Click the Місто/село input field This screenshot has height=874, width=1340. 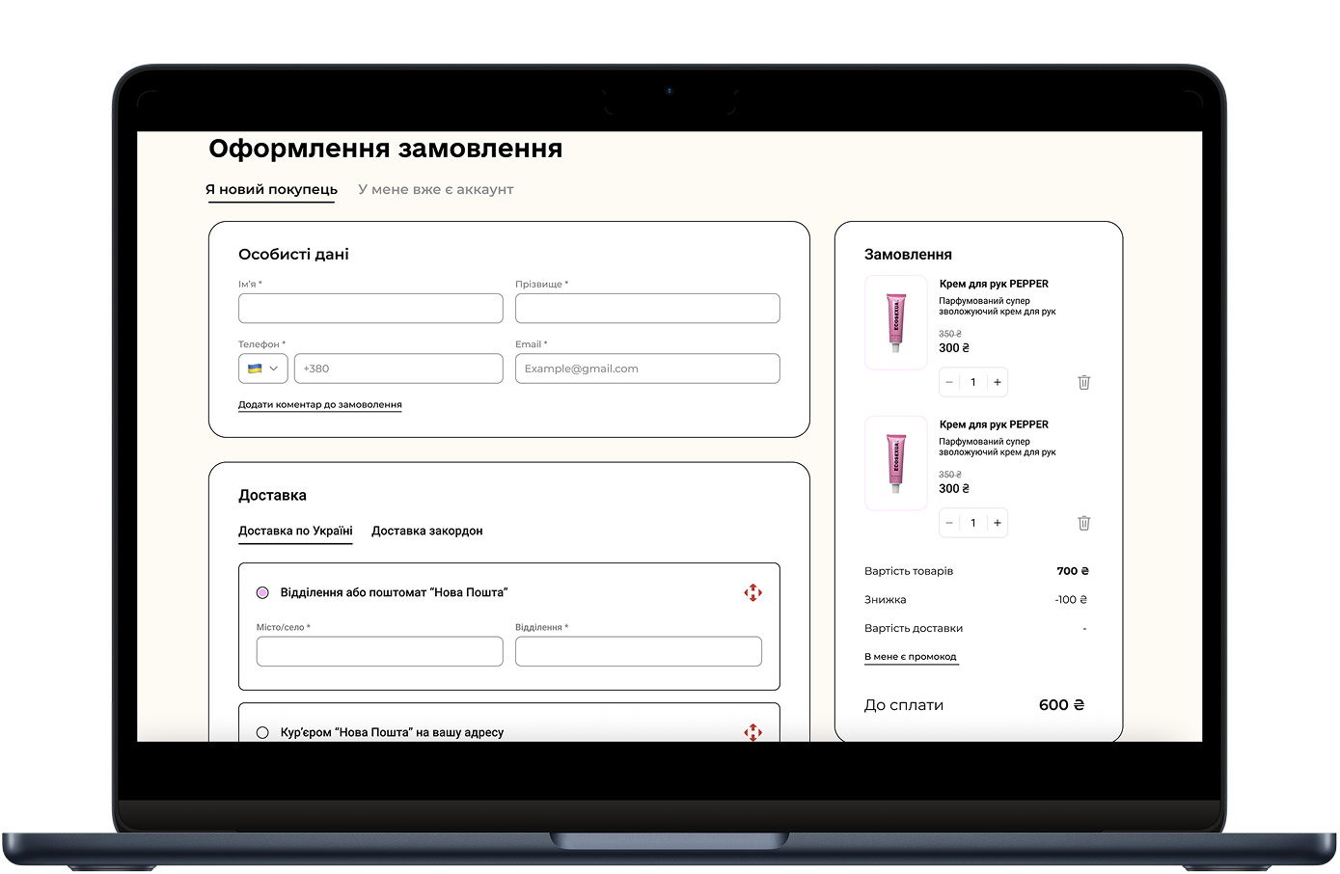click(x=379, y=651)
